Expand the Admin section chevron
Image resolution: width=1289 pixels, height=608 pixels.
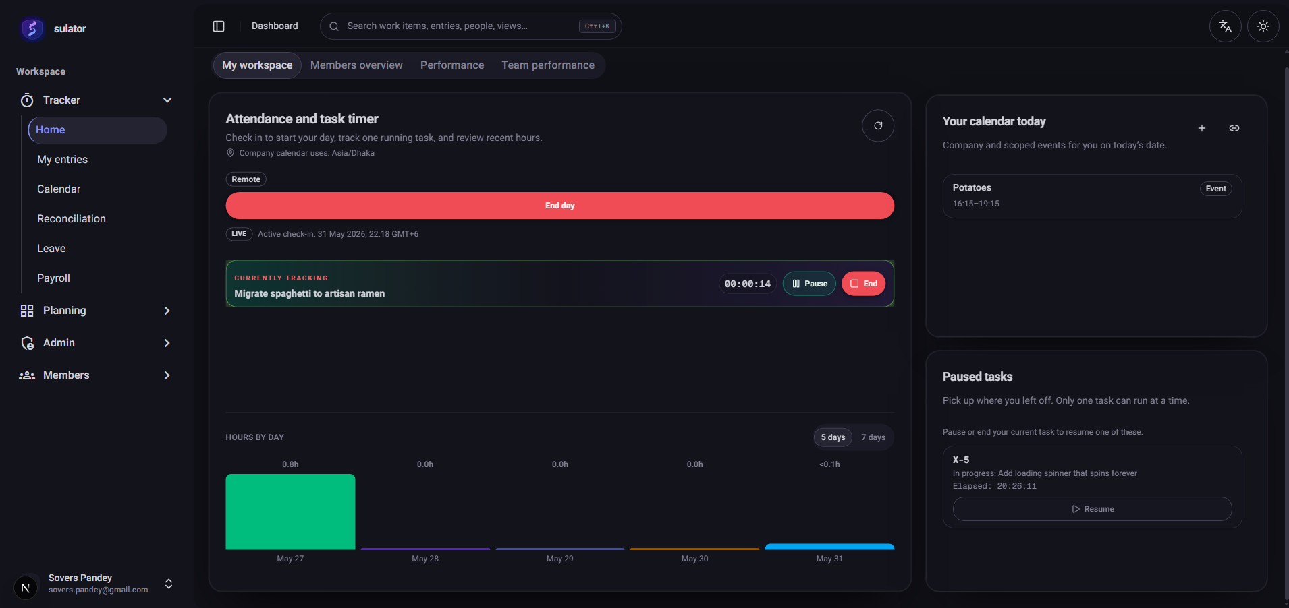[x=167, y=343]
